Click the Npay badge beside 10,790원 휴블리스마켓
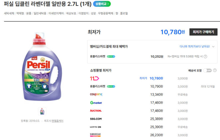This screenshot has width=220, height=140. 111,87
